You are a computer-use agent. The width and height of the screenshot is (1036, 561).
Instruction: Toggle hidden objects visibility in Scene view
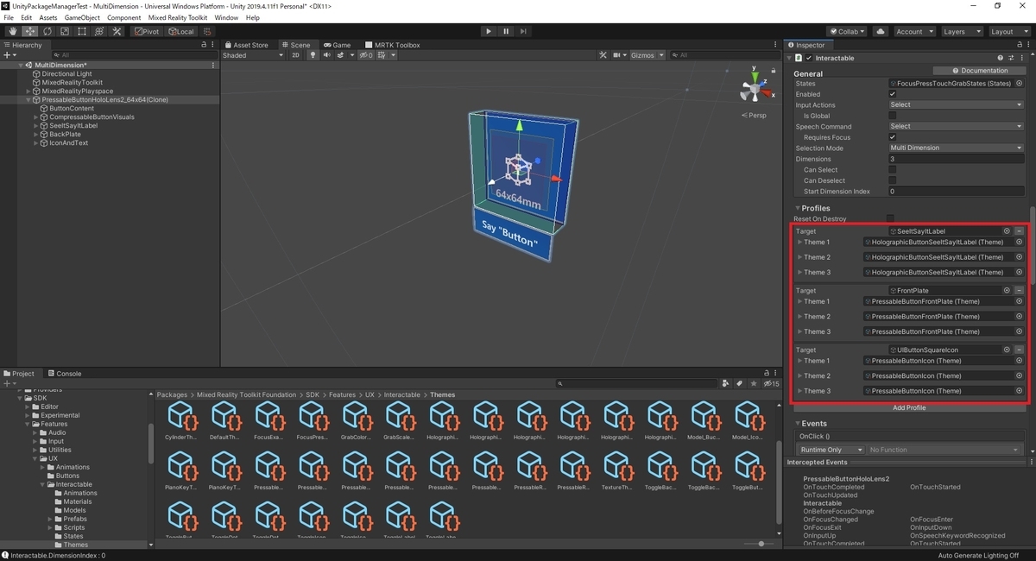[x=366, y=55]
